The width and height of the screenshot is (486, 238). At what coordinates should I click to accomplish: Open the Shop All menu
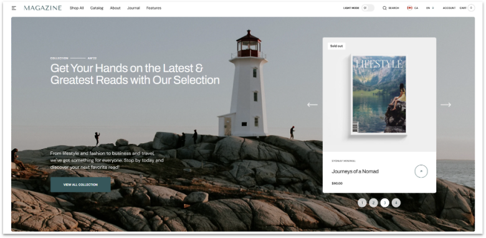(x=77, y=8)
